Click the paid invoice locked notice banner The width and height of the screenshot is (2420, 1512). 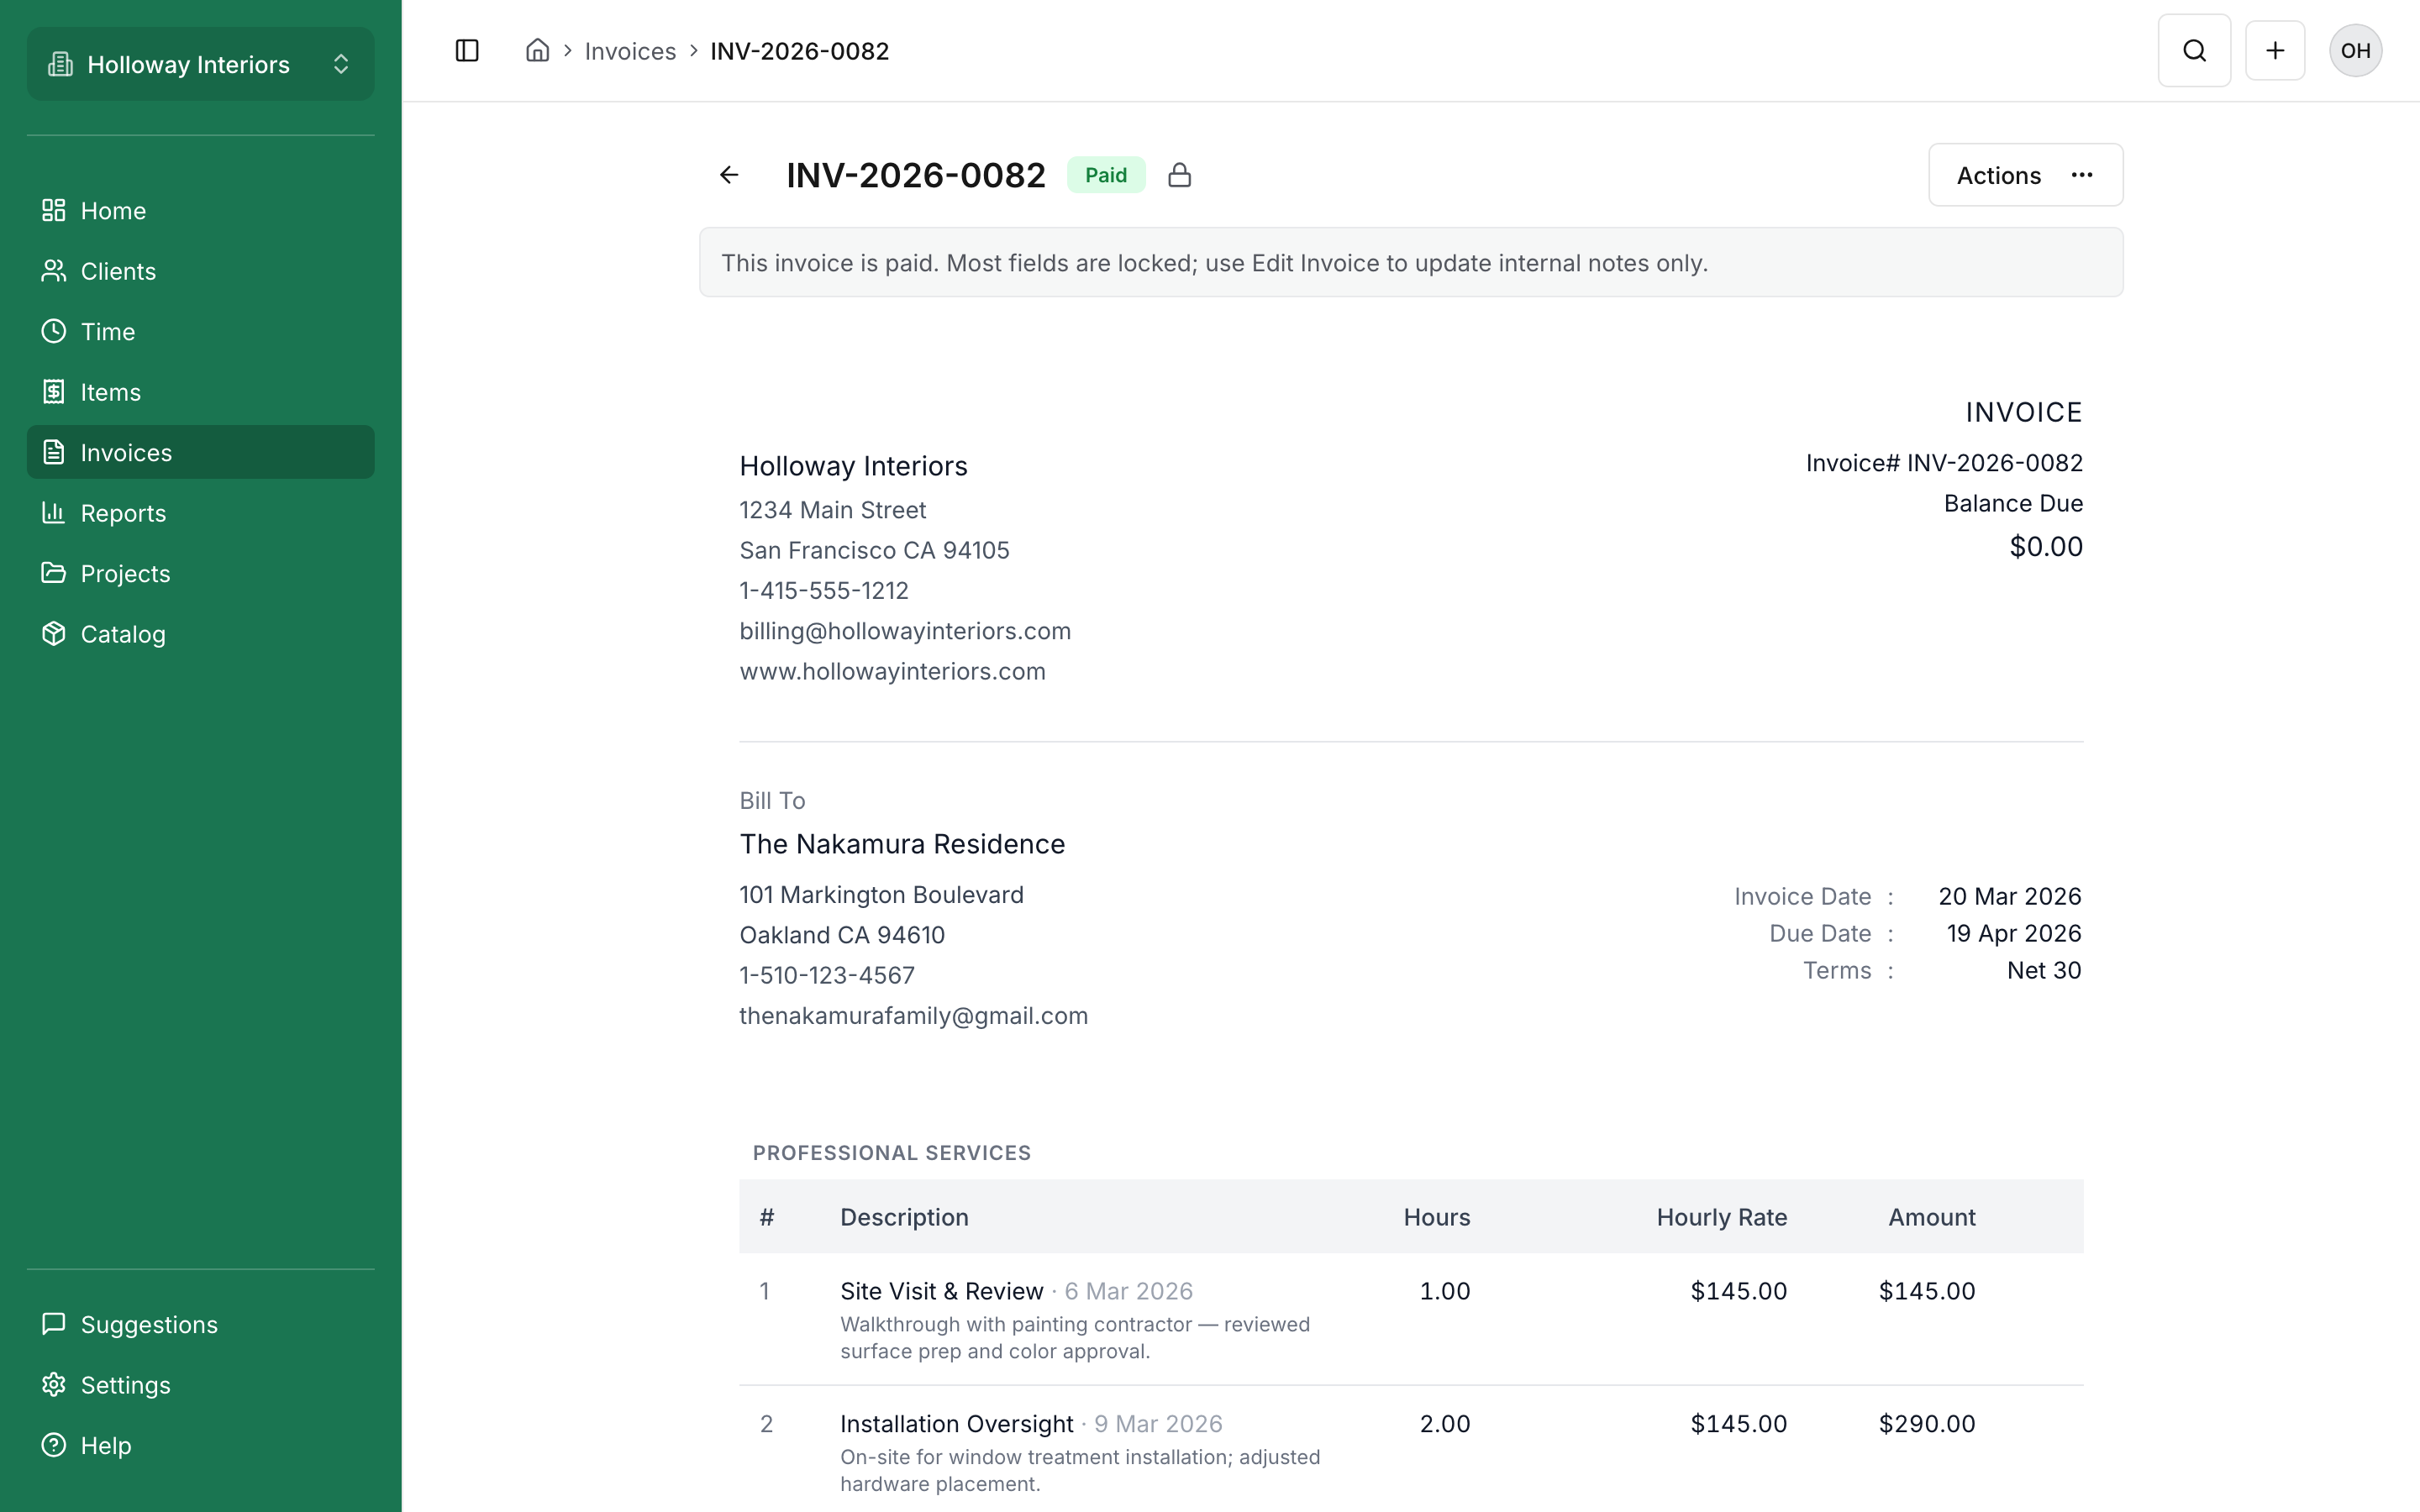click(x=1411, y=262)
